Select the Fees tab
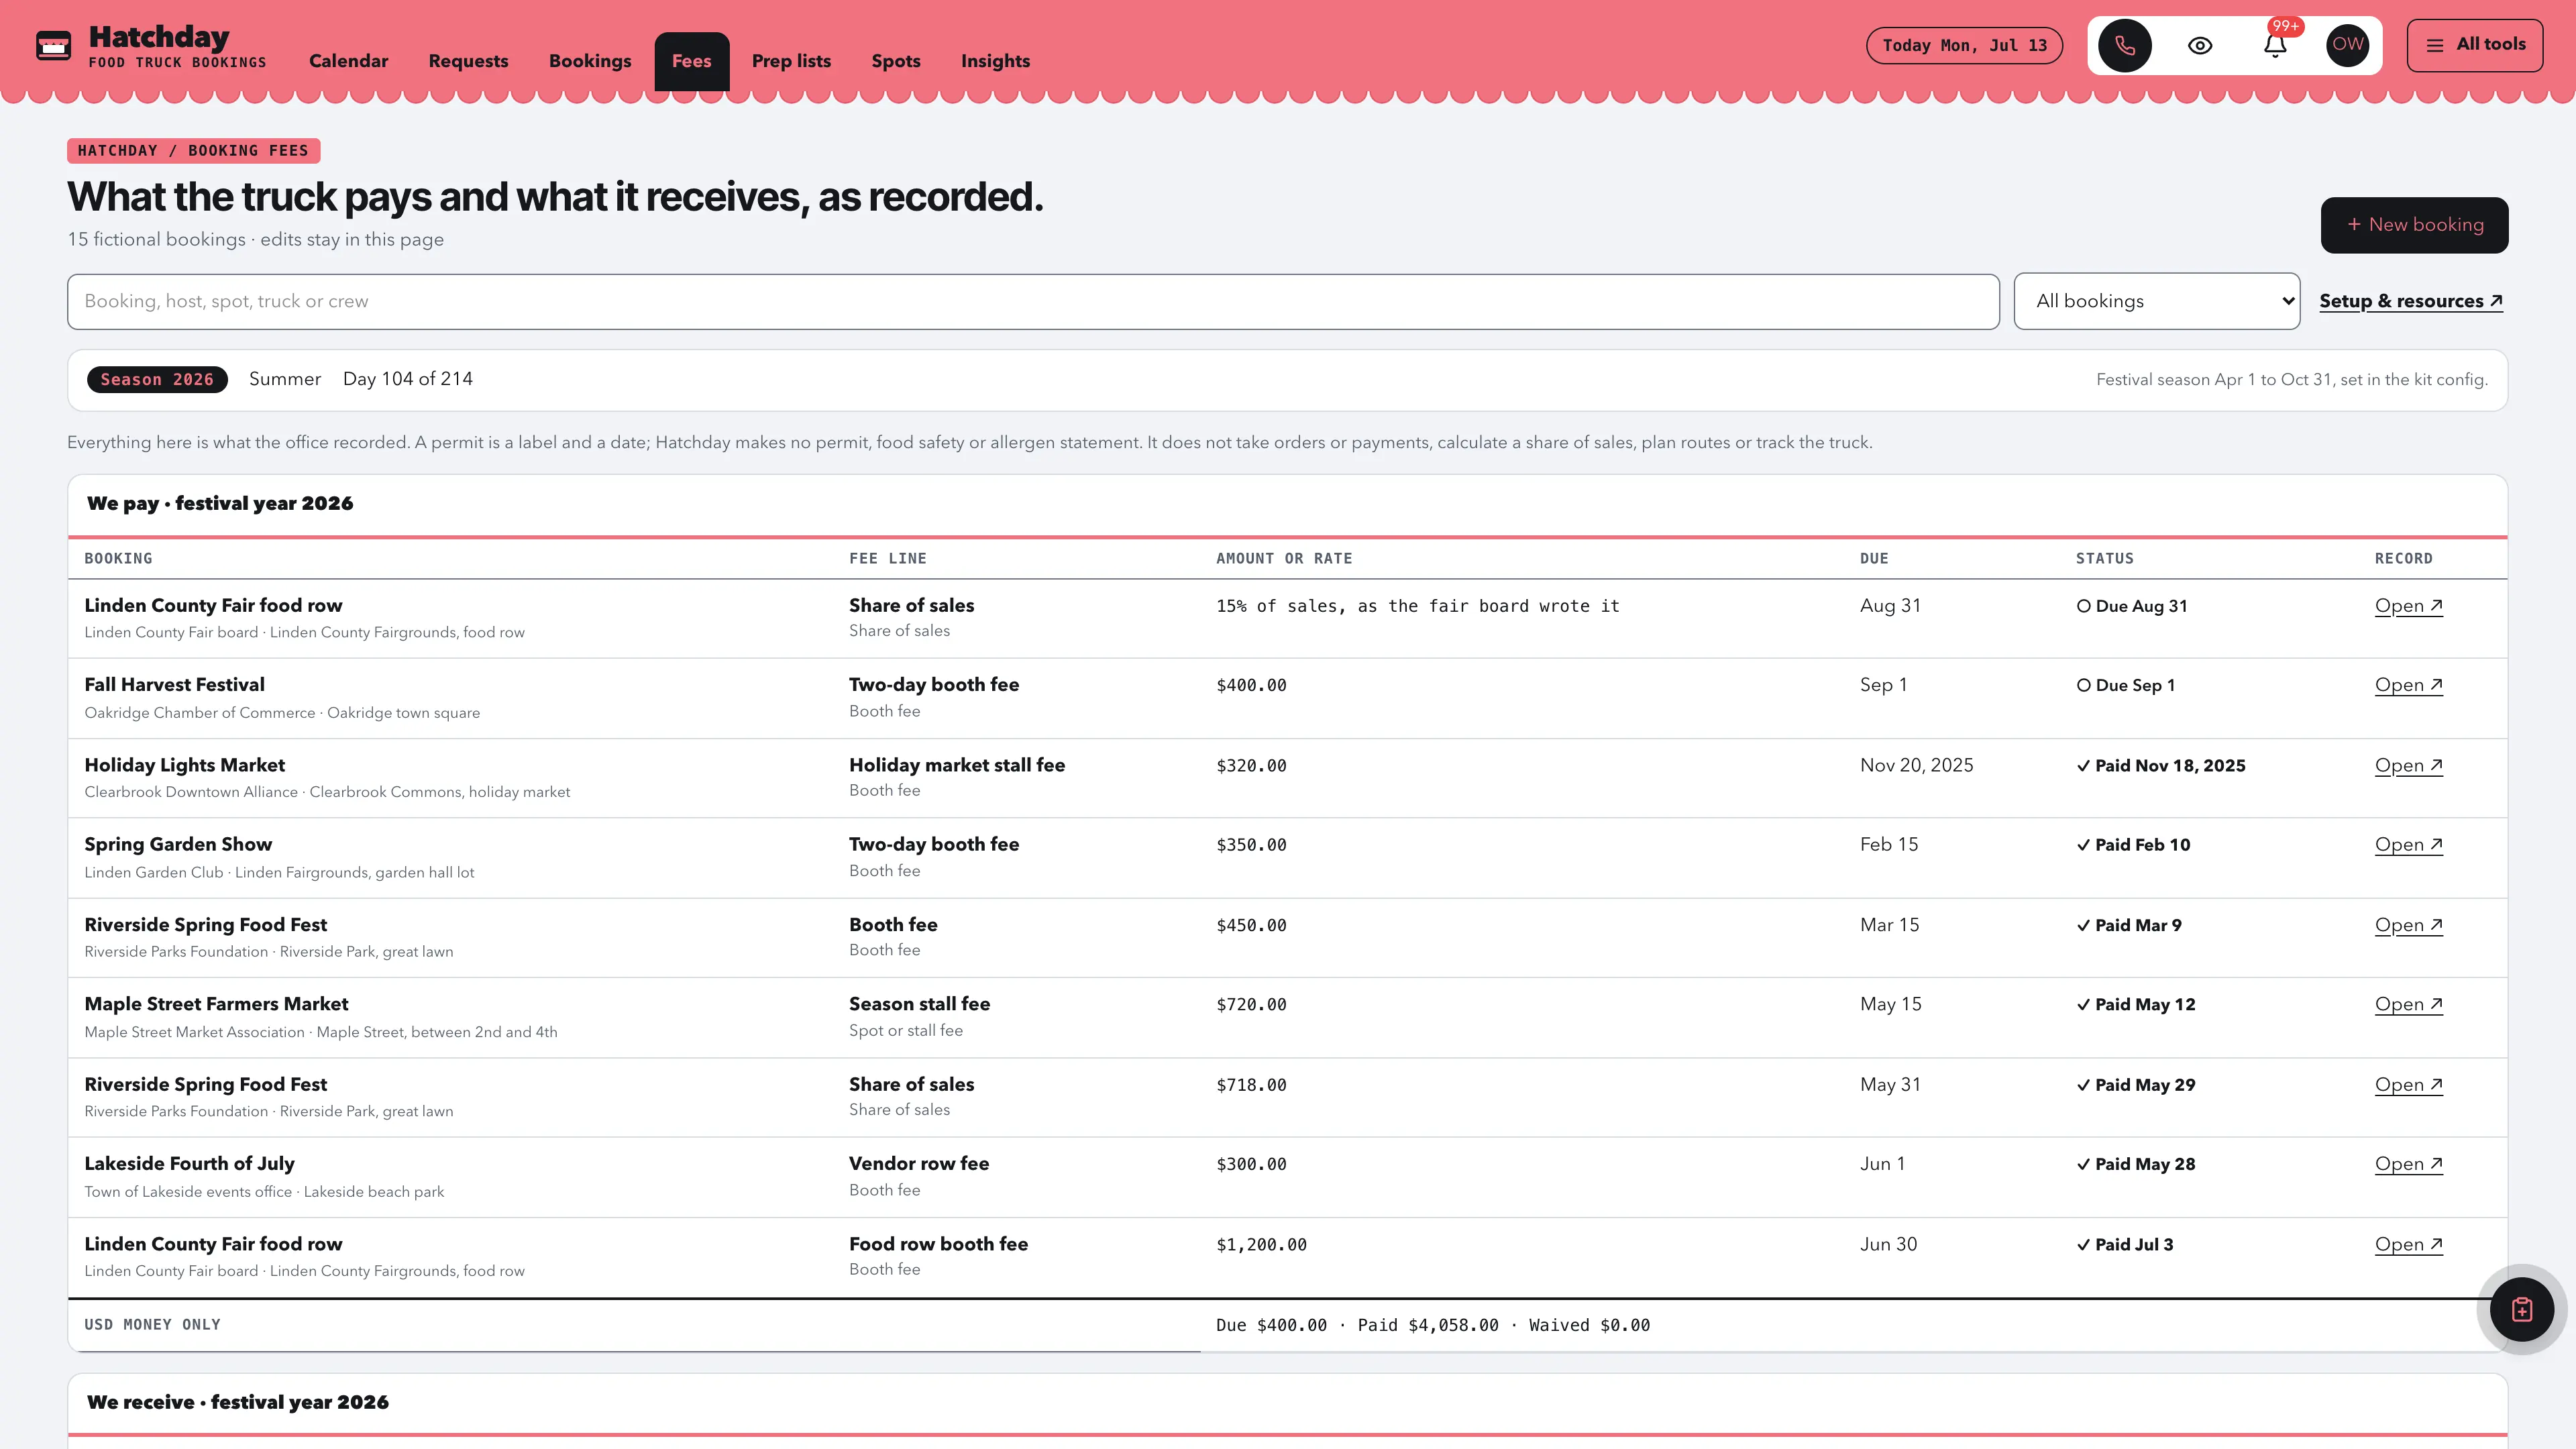Viewport: 2576px width, 1449px height. 692,61
